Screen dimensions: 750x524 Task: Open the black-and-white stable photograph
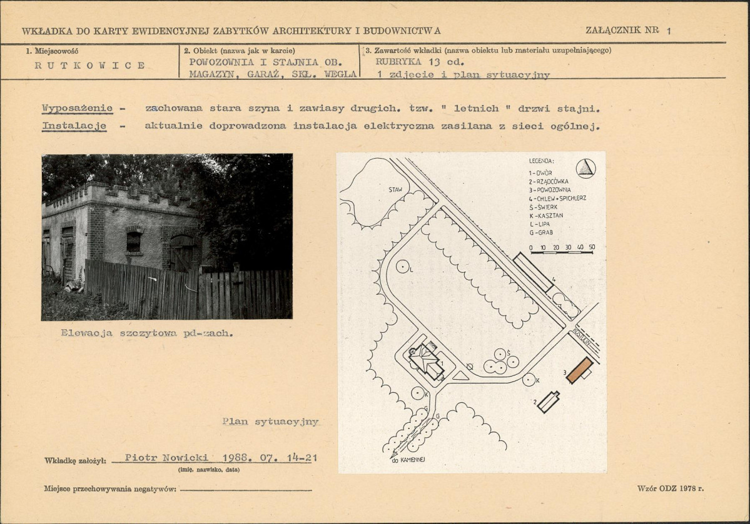click(167, 237)
